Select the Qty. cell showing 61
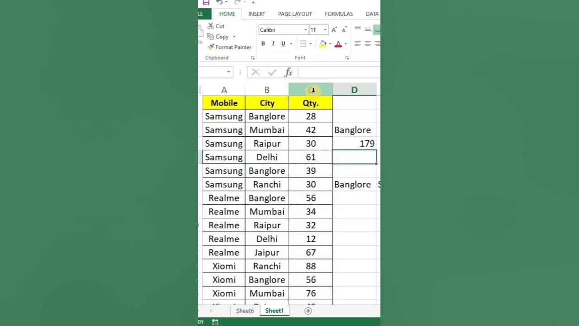 [x=311, y=157]
